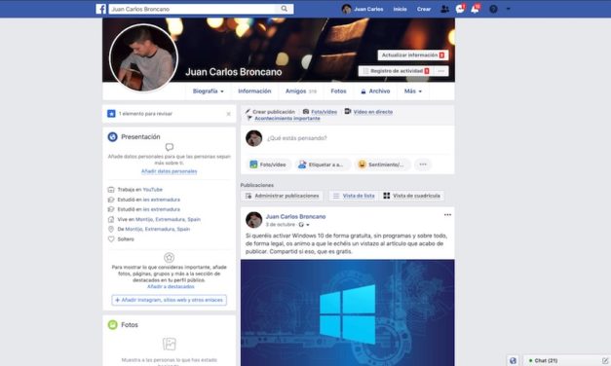Open account menu dropdown arrow
The image size is (611, 366).
508,9
